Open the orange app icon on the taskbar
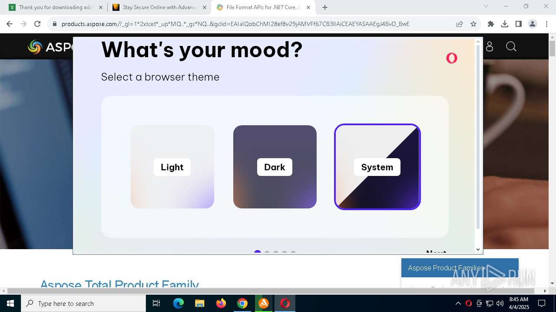 [264, 303]
